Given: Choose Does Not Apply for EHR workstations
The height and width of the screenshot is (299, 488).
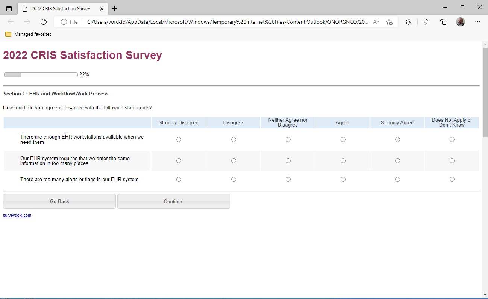Looking at the screenshot, I should click(452, 140).
